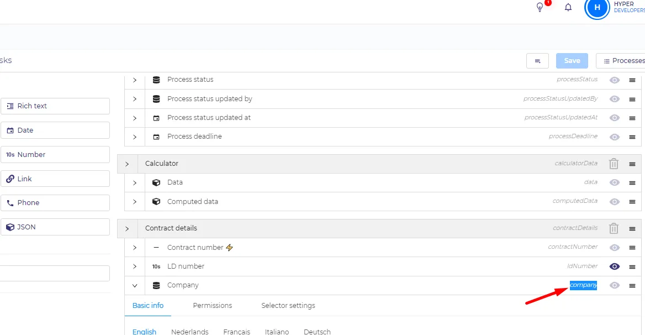
Task: Add a Rich text field
Action: pos(55,106)
